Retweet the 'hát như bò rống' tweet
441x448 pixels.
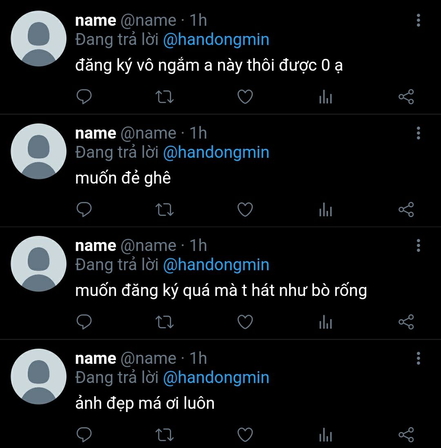coord(165,322)
